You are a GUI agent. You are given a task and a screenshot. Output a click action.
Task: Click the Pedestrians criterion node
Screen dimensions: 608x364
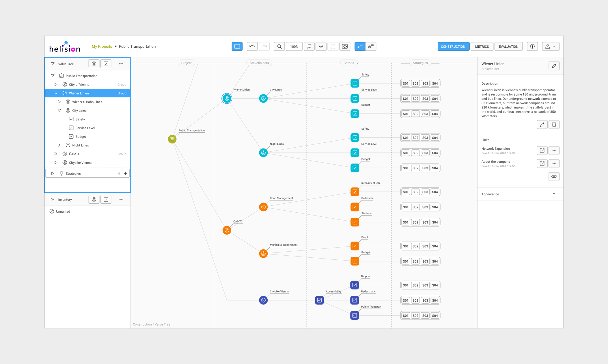tap(355, 300)
